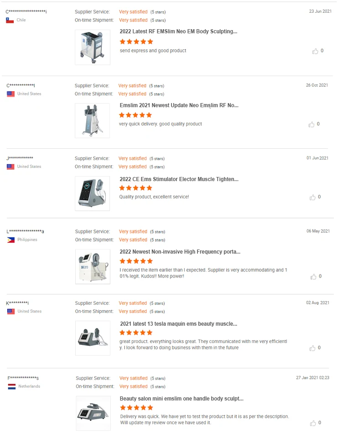Like the 'great product' review from 02 Aug 2021

coord(312,348)
